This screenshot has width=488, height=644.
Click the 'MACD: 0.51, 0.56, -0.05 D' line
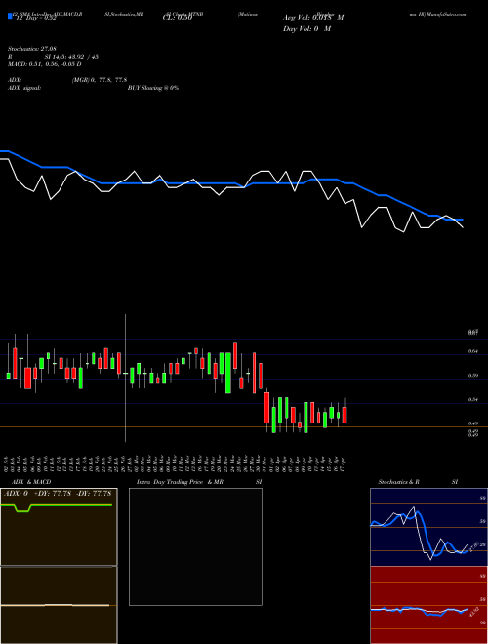click(44, 64)
